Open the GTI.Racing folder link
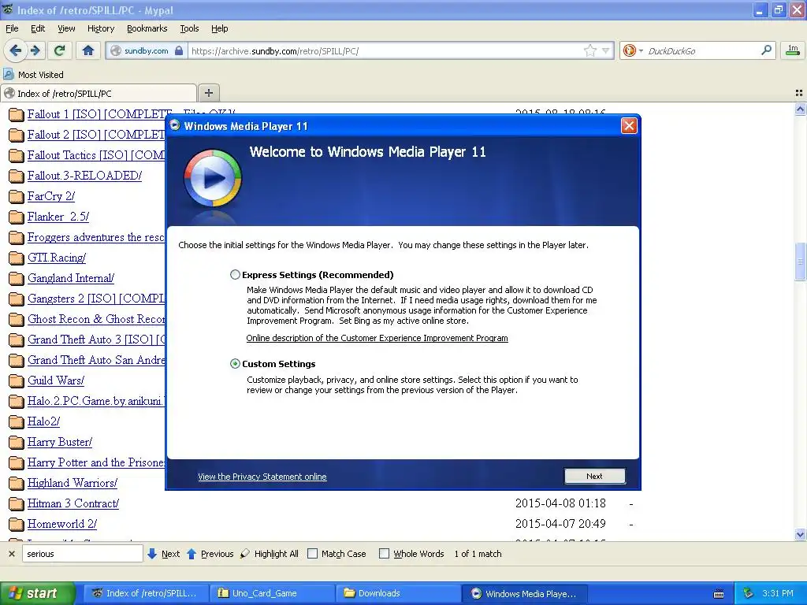The image size is (807, 605). (57, 258)
